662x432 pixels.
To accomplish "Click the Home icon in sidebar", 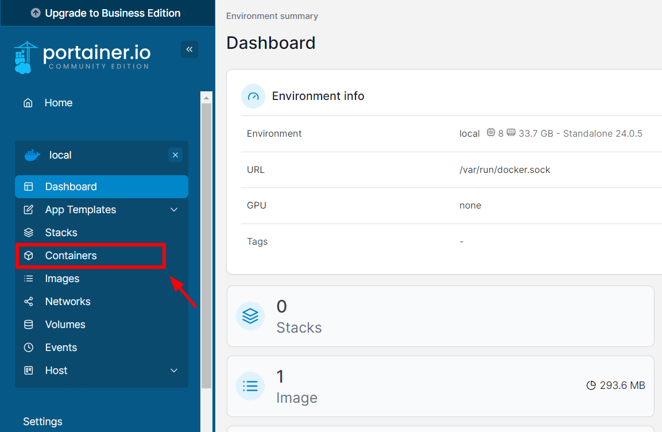I will (x=28, y=102).
